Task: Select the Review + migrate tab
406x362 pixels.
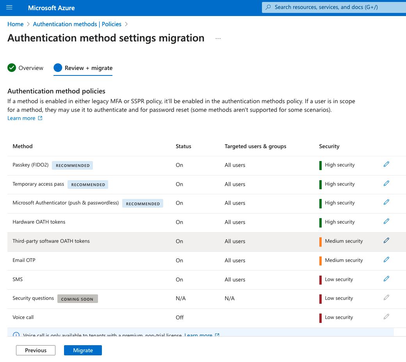Action: tap(83, 68)
